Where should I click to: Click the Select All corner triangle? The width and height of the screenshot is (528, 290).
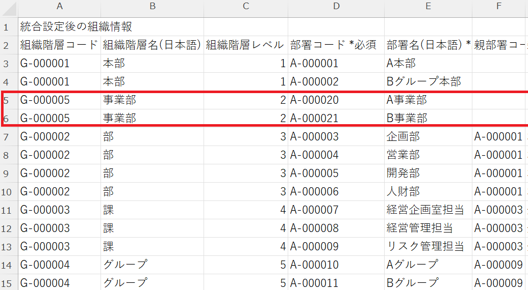tap(9, 9)
